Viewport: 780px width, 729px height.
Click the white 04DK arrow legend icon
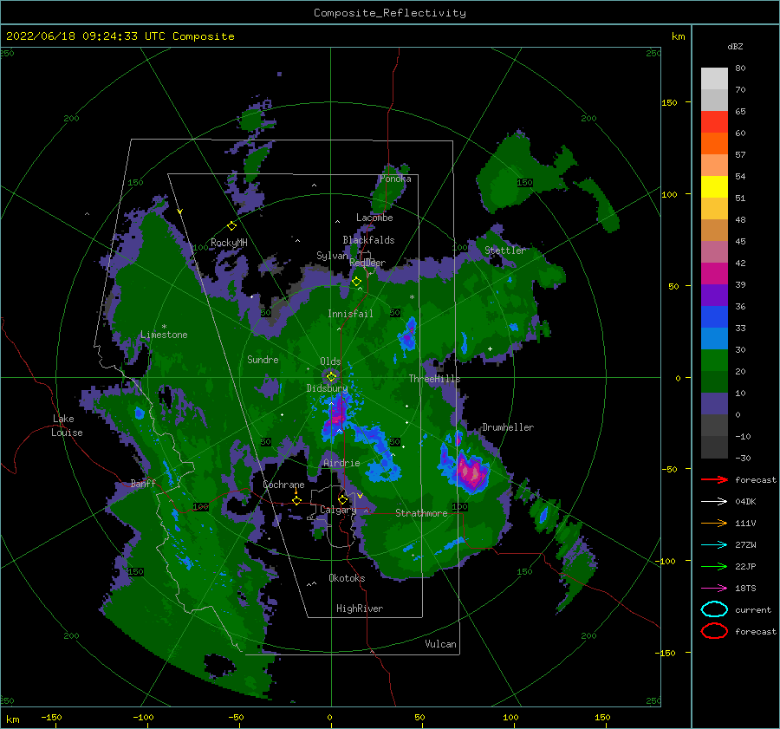click(x=714, y=501)
